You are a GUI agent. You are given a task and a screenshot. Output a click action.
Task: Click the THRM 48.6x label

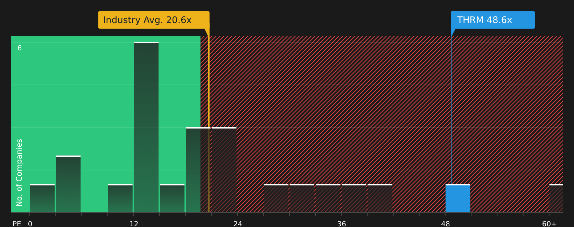pyautogui.click(x=492, y=20)
